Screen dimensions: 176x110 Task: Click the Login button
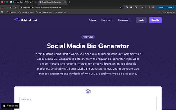click(141, 20)
